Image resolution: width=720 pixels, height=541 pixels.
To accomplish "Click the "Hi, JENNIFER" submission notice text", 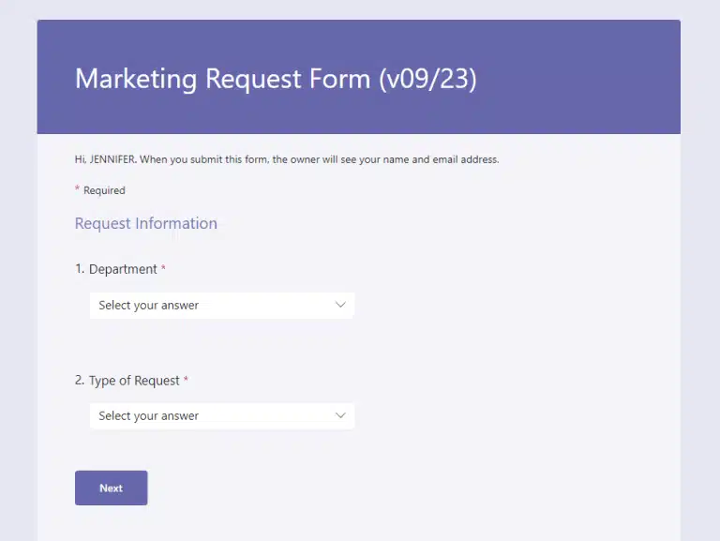I will (x=286, y=159).
